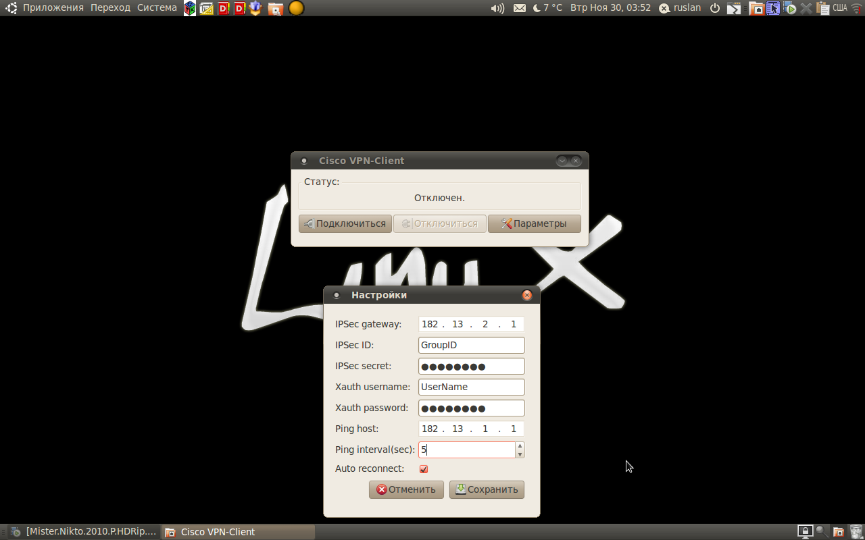
Task: Open the folder search launcher icon
Action: point(275,9)
